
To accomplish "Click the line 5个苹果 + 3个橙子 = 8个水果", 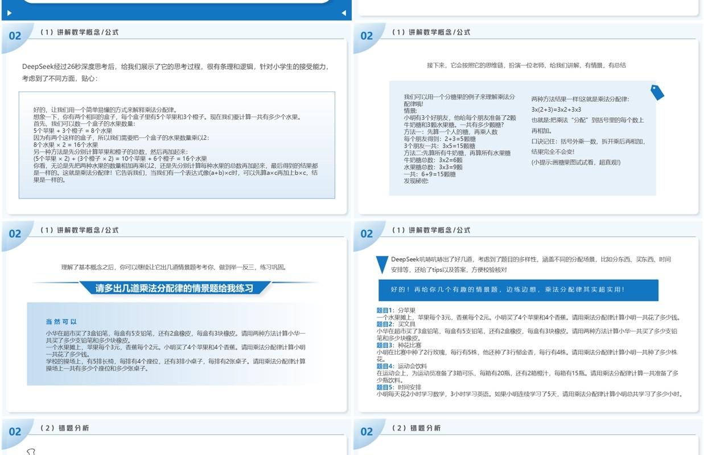I will coord(73,131).
